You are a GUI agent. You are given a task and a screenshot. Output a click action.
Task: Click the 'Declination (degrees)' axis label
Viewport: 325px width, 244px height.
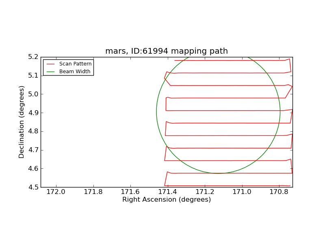pyautogui.click(x=22, y=122)
